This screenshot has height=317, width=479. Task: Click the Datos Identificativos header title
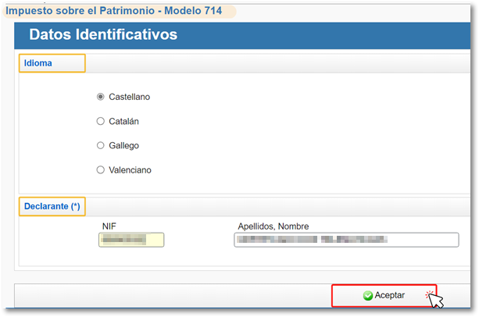[103, 35]
